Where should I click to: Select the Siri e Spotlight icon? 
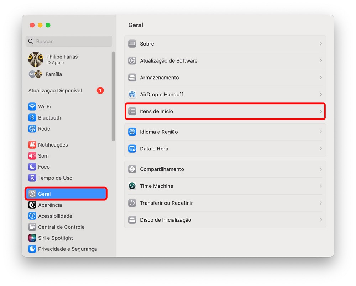32,238
